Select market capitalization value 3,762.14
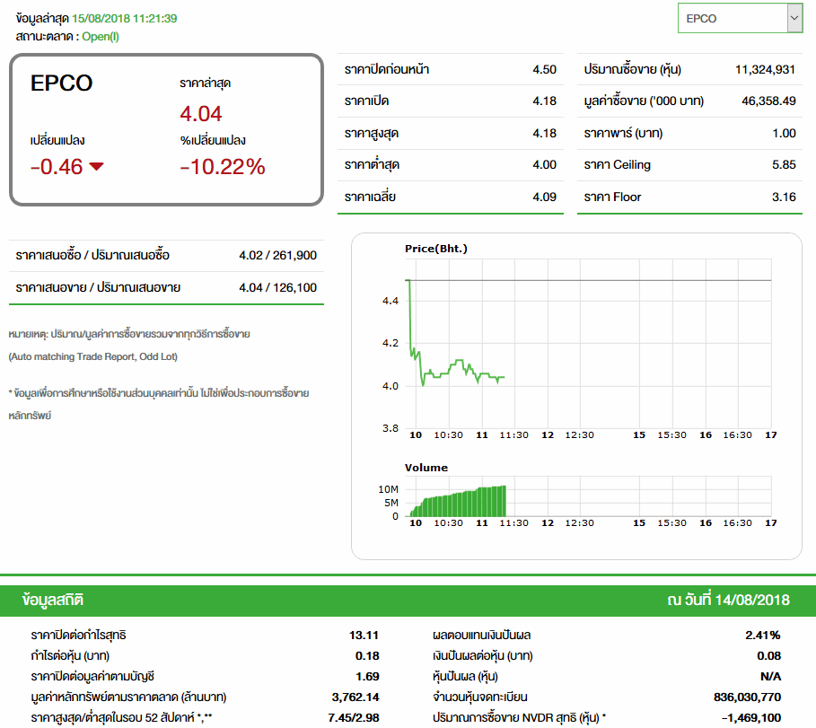The image size is (816, 728). (x=355, y=697)
